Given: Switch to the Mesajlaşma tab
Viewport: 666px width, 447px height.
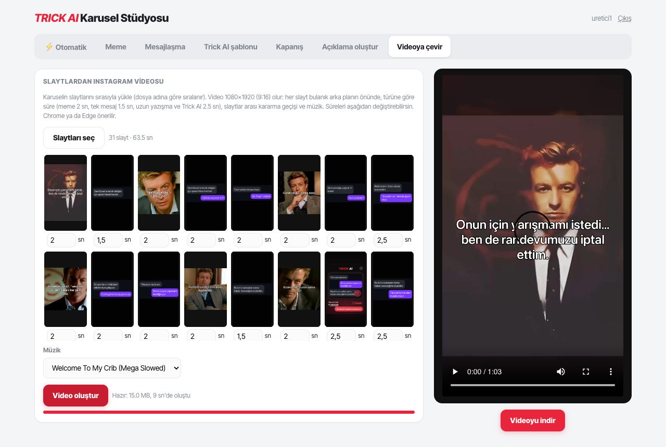Looking at the screenshot, I should pyautogui.click(x=165, y=47).
